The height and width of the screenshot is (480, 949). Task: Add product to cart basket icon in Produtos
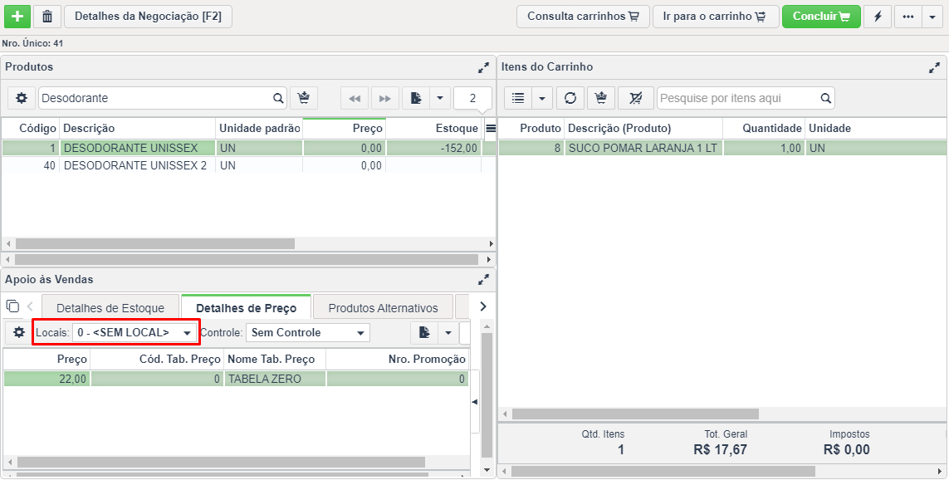[304, 98]
